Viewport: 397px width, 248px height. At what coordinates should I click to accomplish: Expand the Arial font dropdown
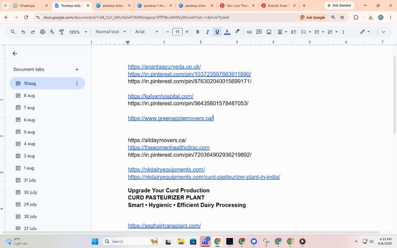tap(146, 31)
